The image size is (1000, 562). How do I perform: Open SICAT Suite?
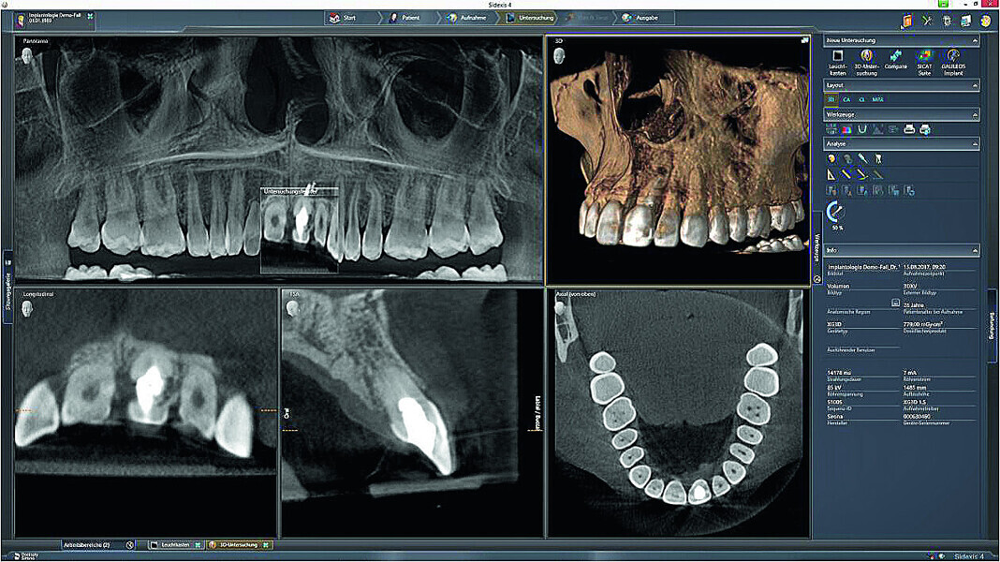click(924, 62)
